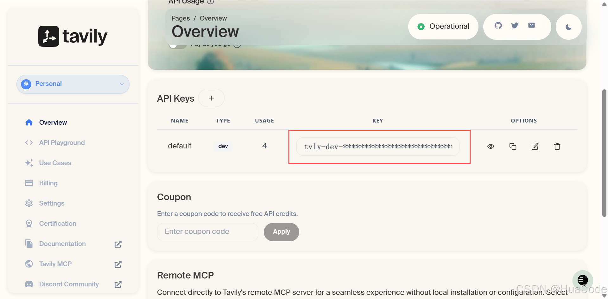608x299 pixels.
Task: Open Documentation external link arrow
Action: [118, 244]
